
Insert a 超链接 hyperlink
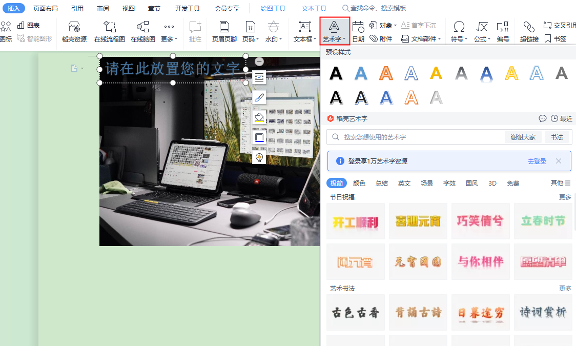529,32
